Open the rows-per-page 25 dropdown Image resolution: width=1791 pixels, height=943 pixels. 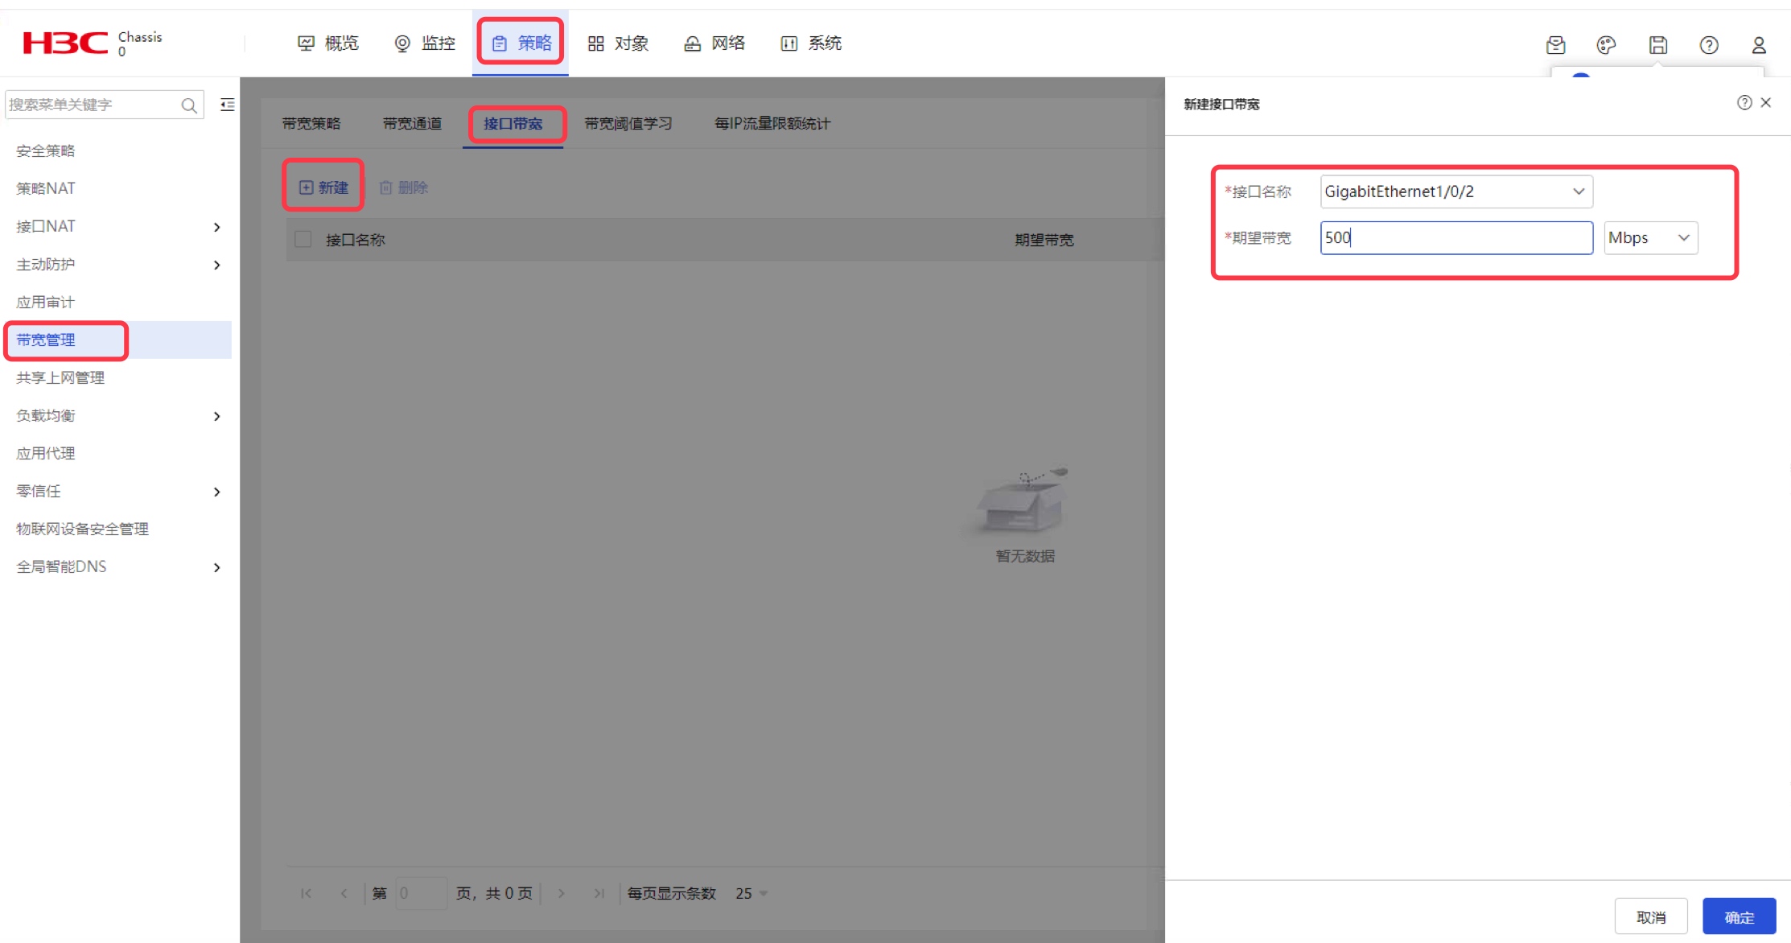[751, 893]
